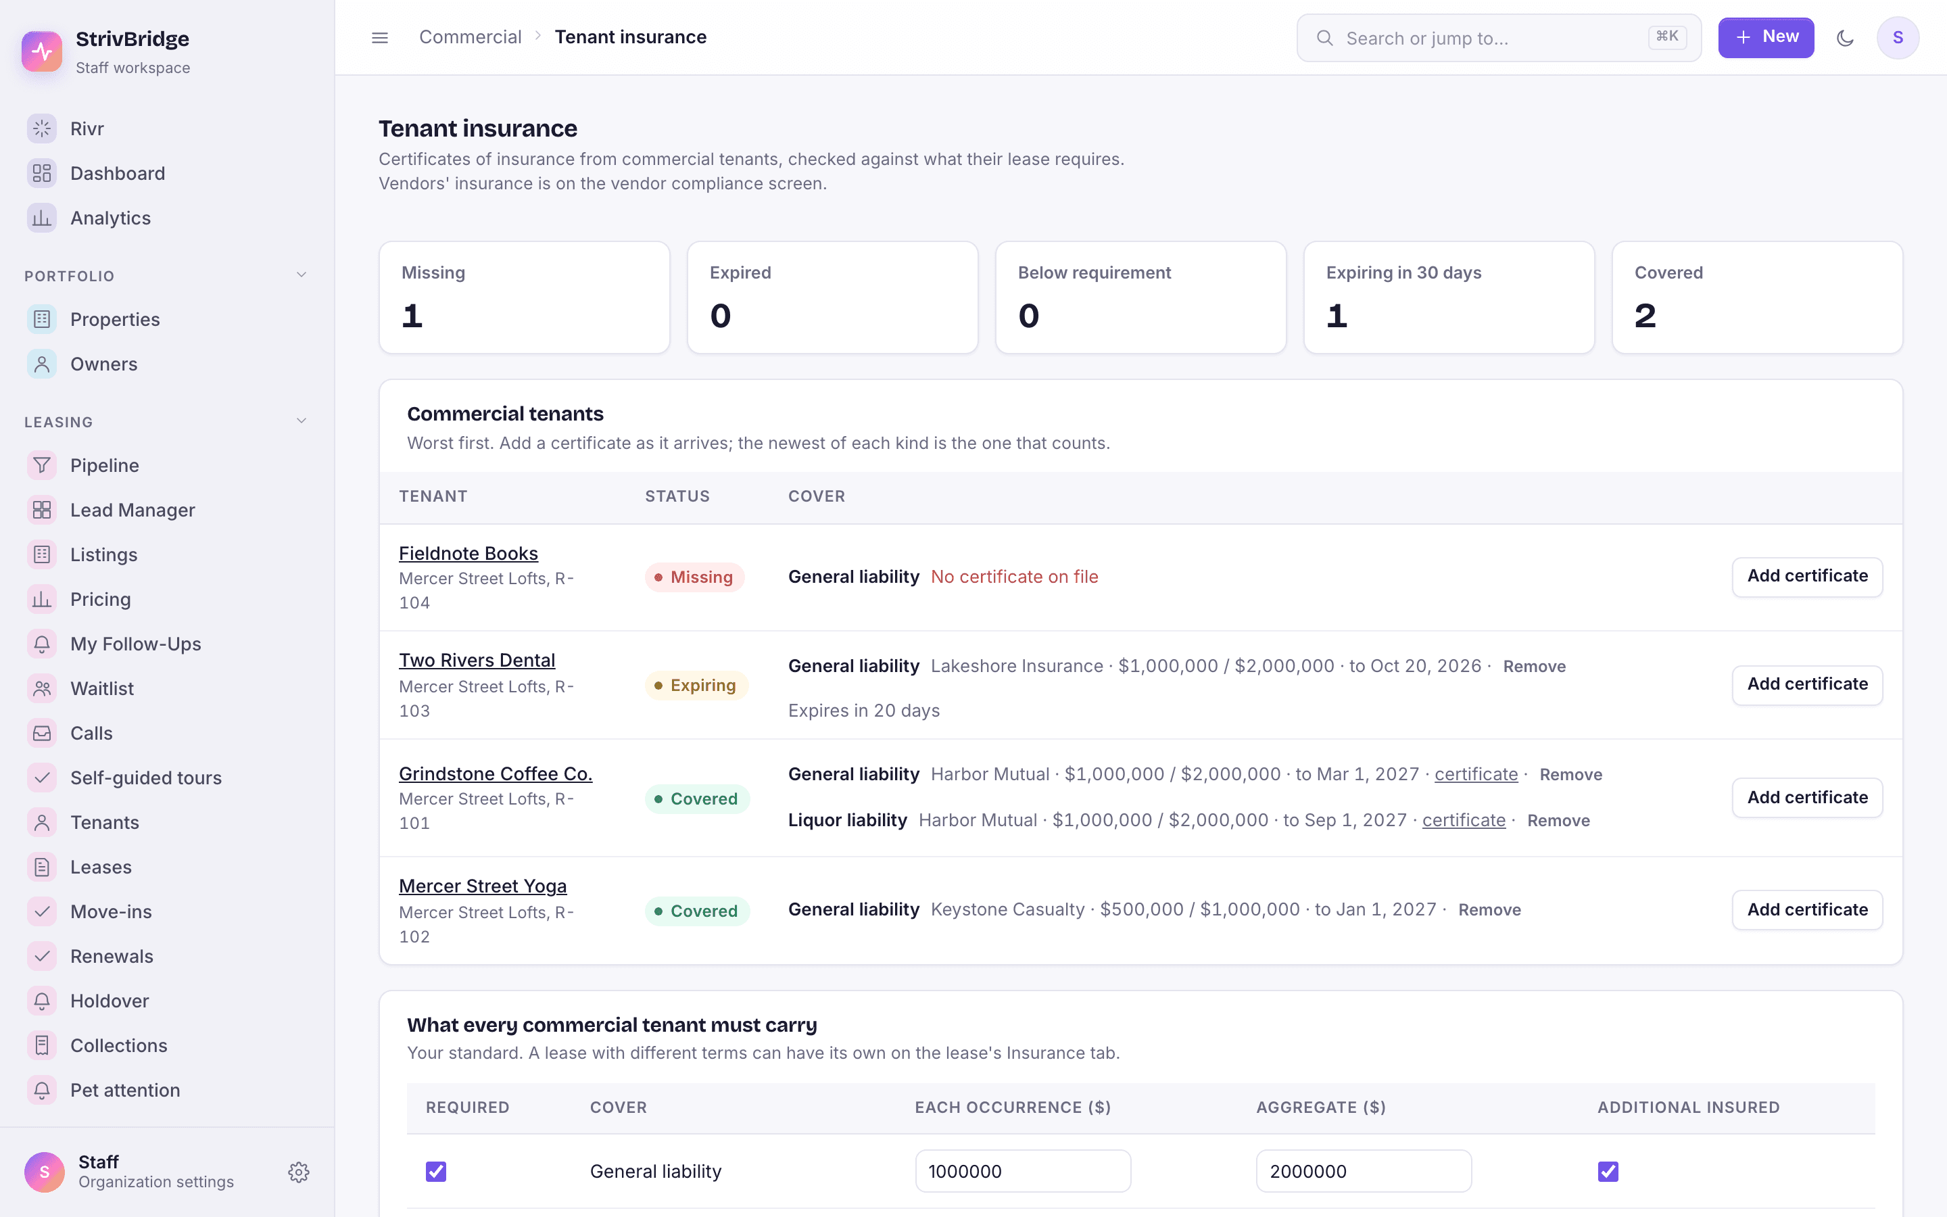Open Fieldnote Books tenant link
Viewport: 1947px width, 1217px height.
point(468,554)
